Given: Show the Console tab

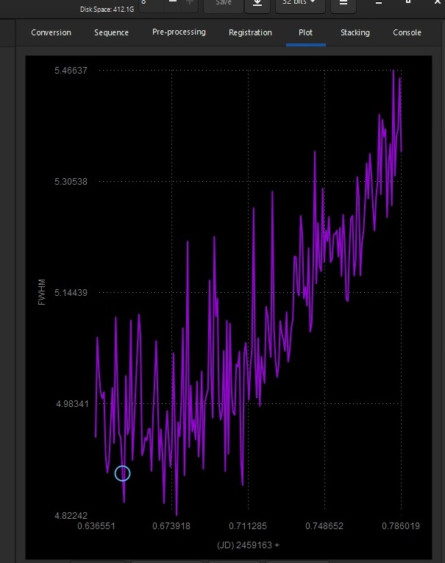Looking at the screenshot, I should click(x=407, y=32).
